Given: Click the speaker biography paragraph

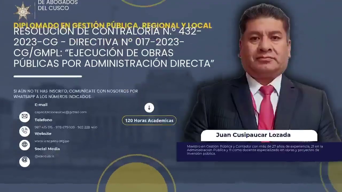Looking at the screenshot, I should [255, 150].
